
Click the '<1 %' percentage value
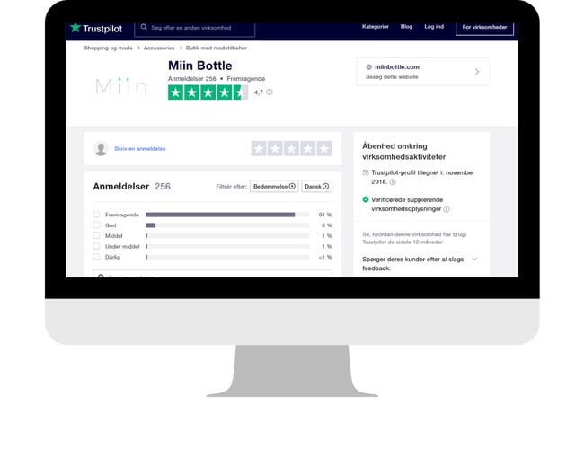click(x=325, y=257)
